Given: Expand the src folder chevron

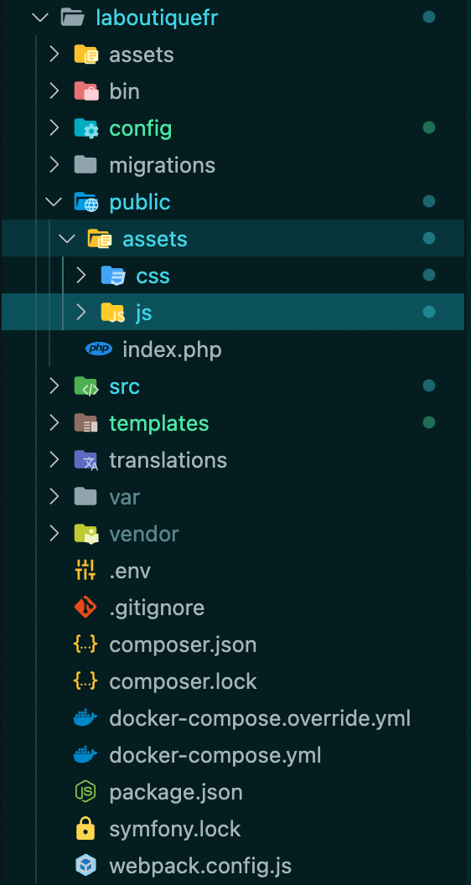Looking at the screenshot, I should (54, 386).
